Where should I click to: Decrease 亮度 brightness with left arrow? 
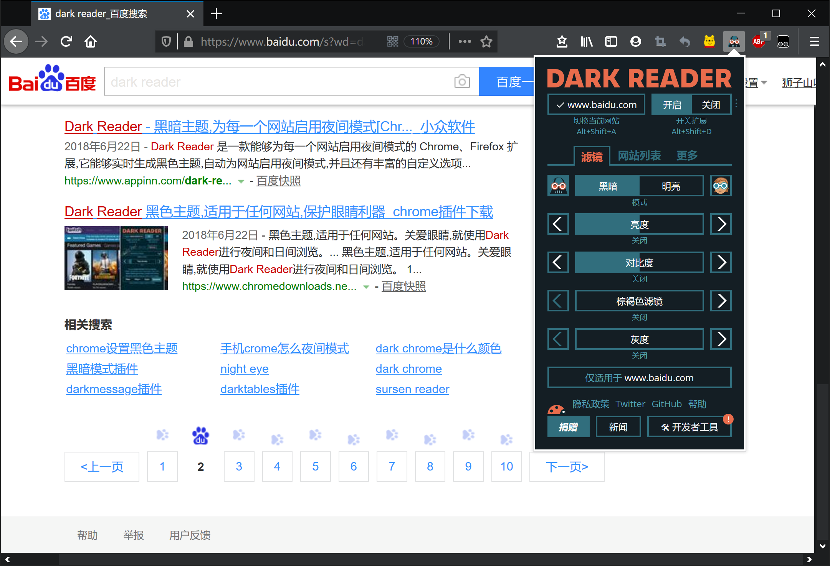(x=558, y=224)
